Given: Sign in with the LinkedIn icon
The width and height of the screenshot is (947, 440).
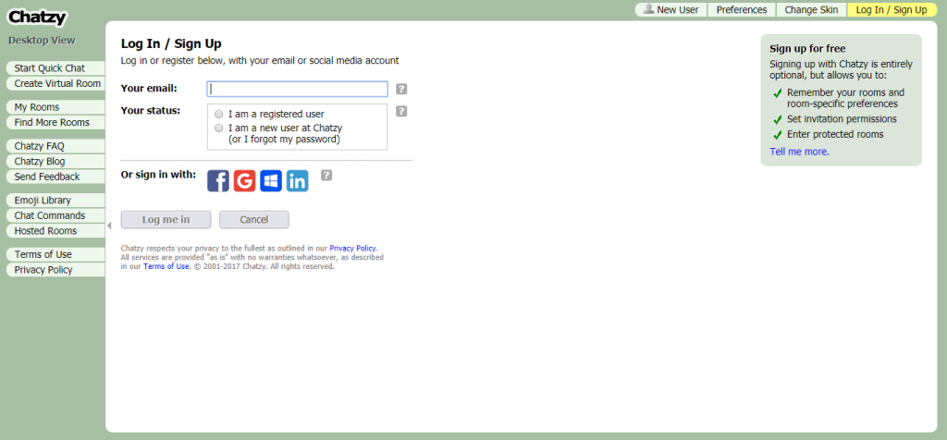Looking at the screenshot, I should 297,181.
